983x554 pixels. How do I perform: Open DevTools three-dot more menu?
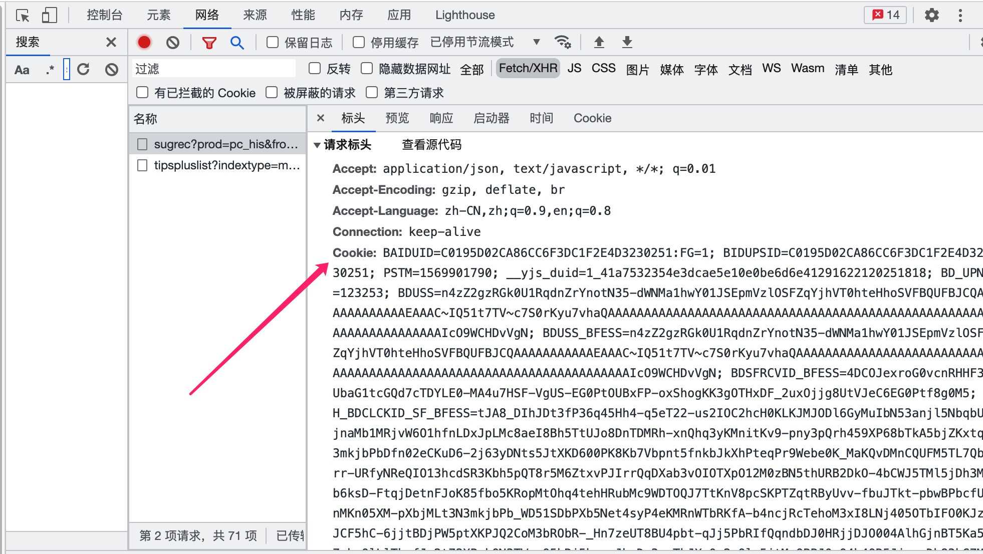pos(960,15)
